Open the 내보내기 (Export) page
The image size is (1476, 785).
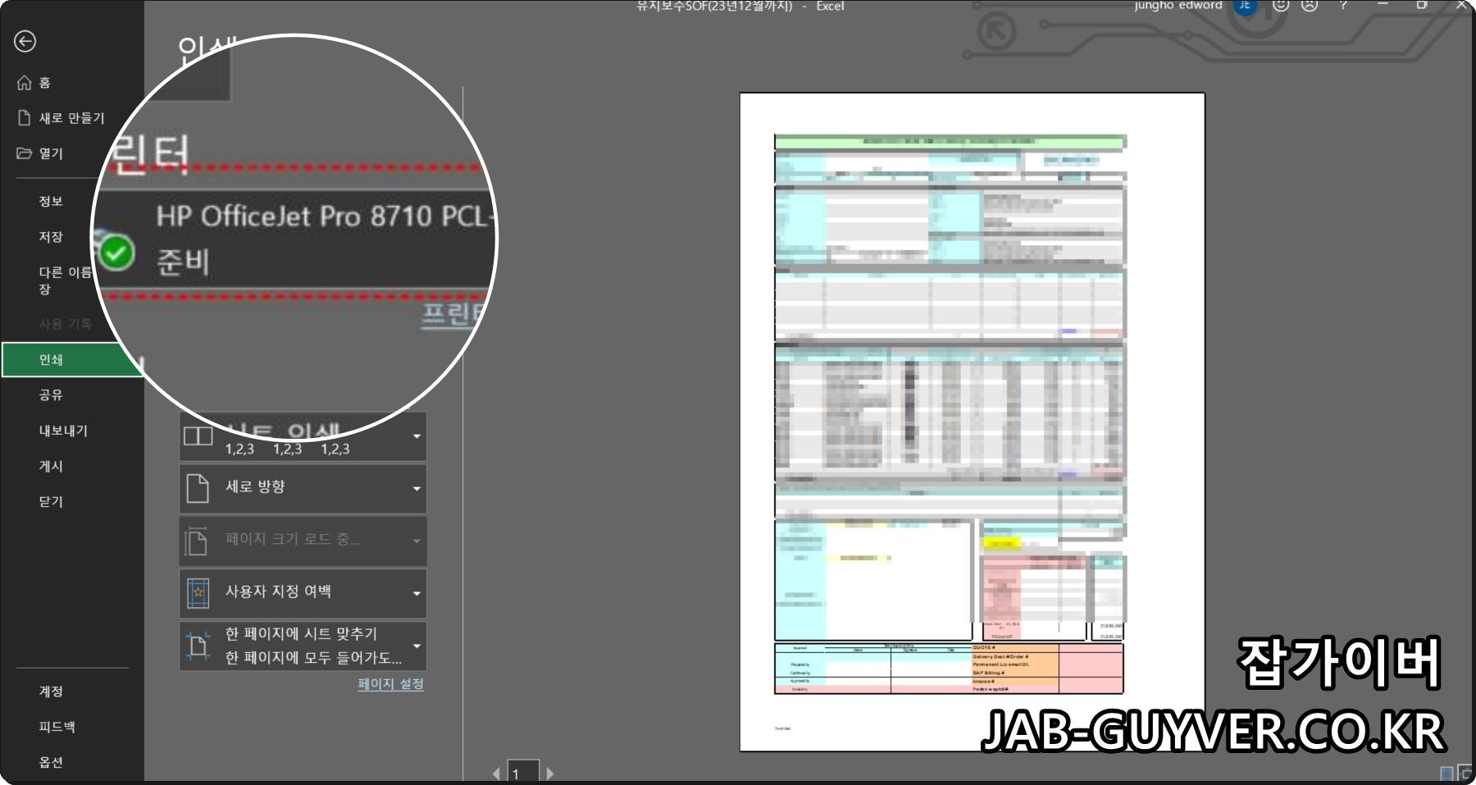[63, 430]
